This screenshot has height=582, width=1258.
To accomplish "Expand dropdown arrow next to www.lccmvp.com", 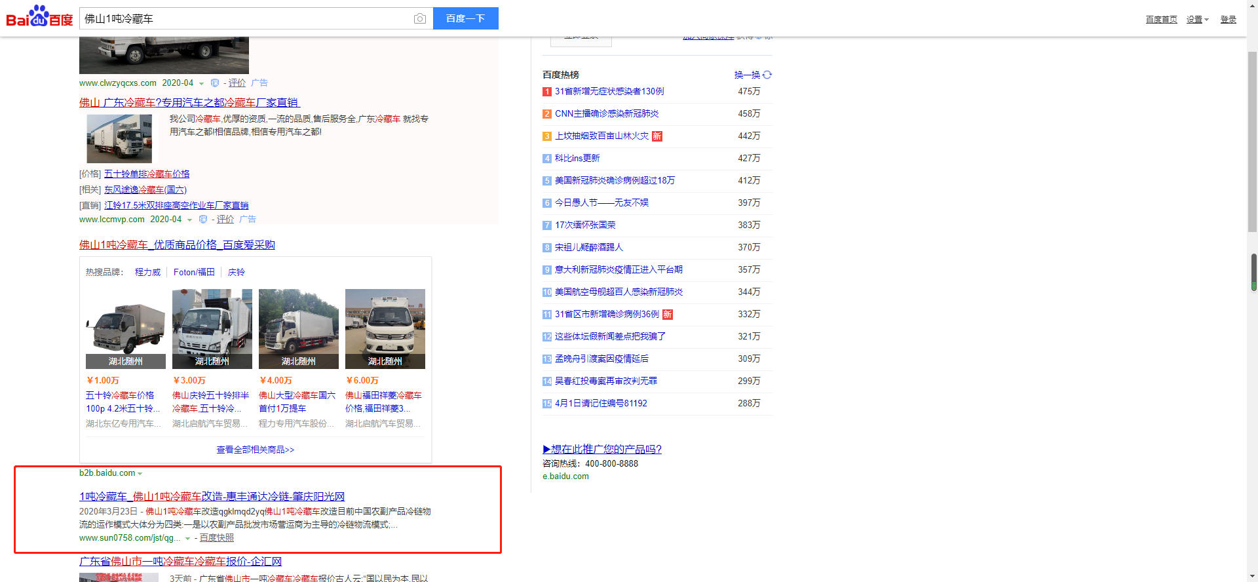I will coord(189,220).
